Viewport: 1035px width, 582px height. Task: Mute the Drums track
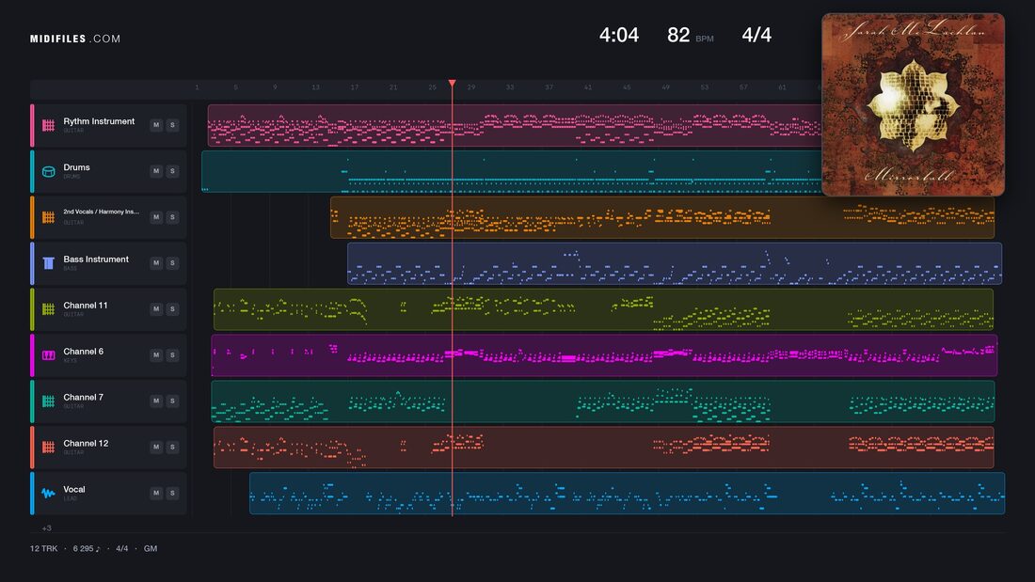click(156, 171)
